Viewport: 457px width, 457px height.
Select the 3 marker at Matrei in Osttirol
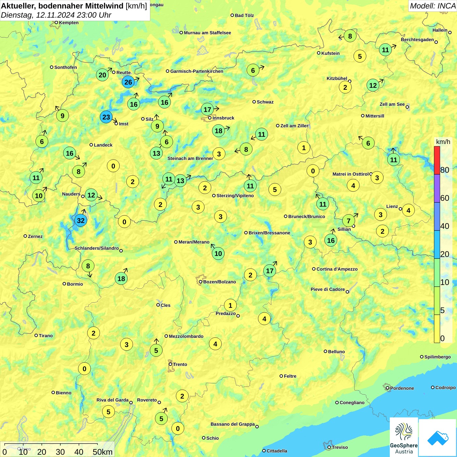tap(377, 178)
